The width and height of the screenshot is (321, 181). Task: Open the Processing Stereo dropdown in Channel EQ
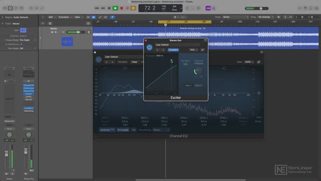tap(161, 130)
